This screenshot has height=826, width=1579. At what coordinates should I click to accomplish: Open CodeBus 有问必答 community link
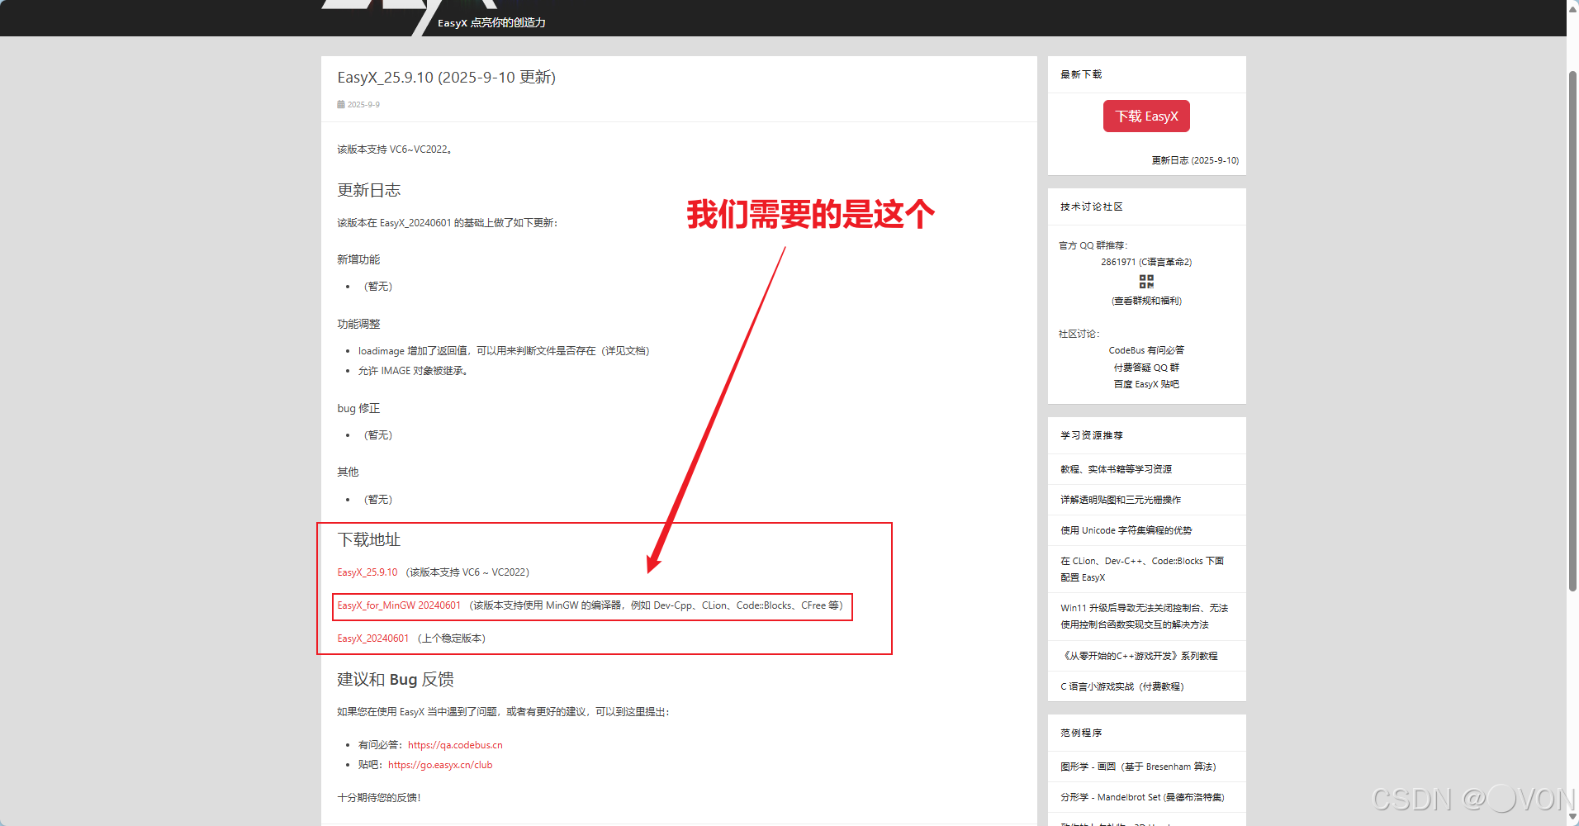(x=1146, y=350)
